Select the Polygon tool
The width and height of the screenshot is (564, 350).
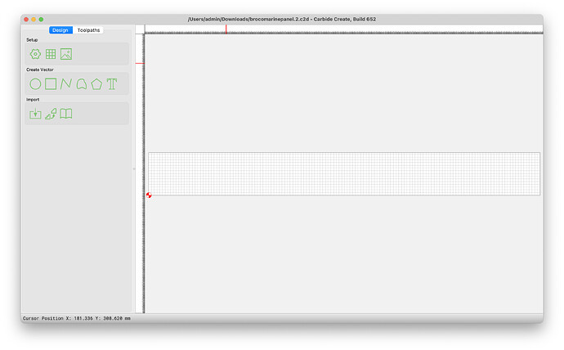[96, 84]
